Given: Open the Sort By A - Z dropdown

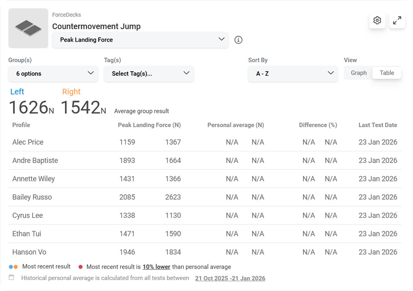Looking at the screenshot, I should point(293,74).
